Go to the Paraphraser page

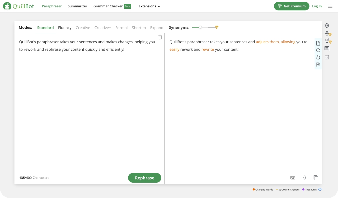[52, 6]
